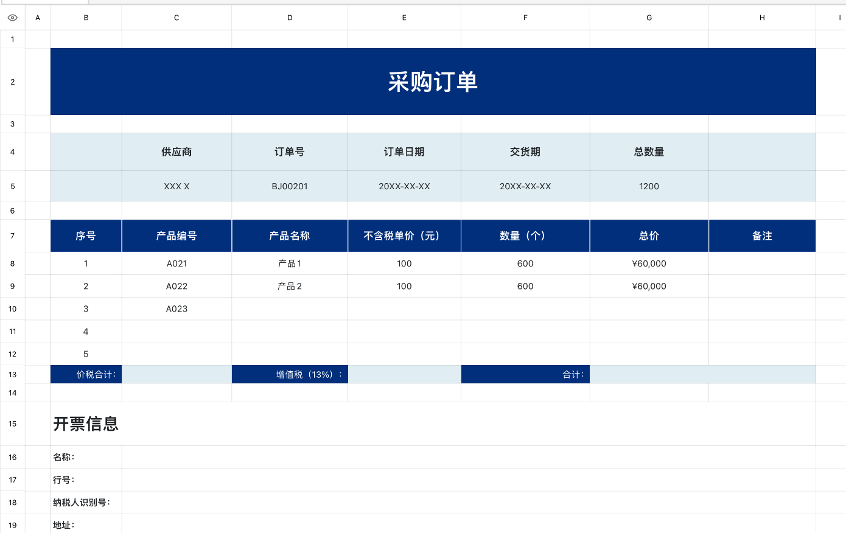Select the total quantity 1200 cell
This screenshot has width=846, height=533.
coord(649,186)
